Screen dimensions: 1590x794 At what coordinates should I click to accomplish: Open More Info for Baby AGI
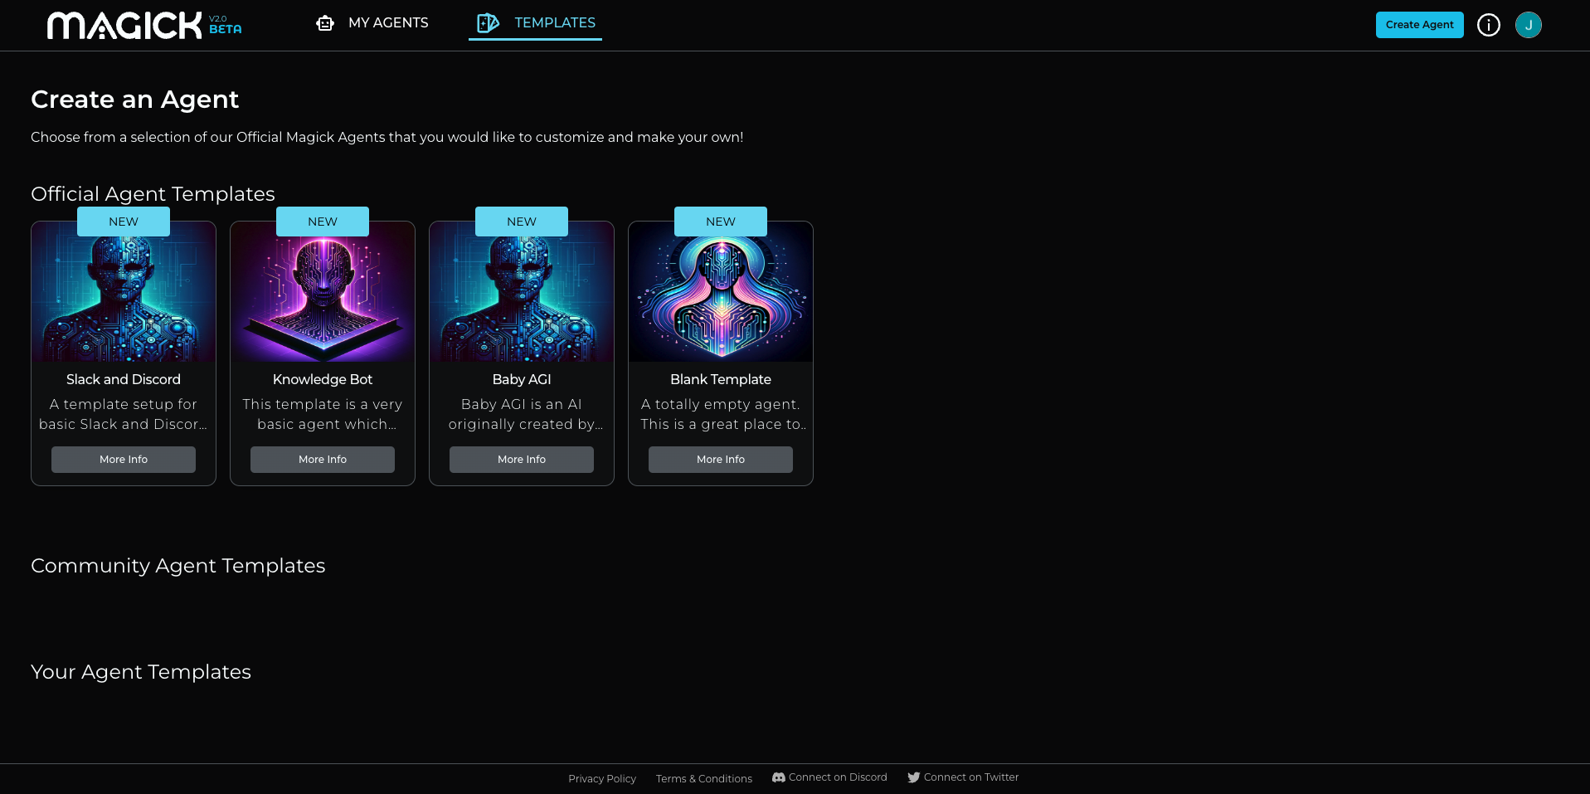click(522, 460)
